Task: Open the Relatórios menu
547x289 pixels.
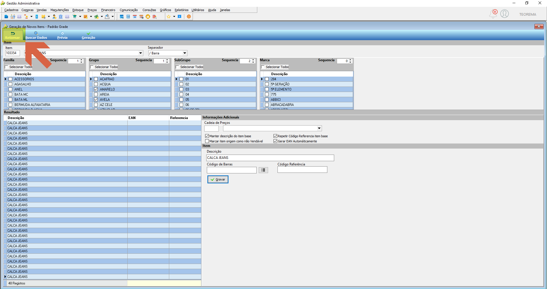Action: (181, 10)
